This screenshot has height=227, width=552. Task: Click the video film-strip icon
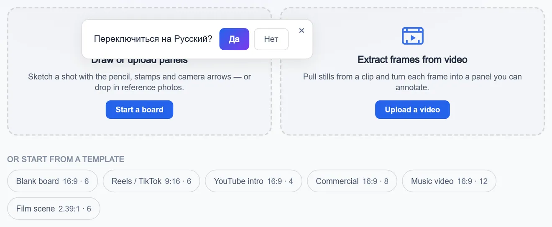[x=413, y=36]
